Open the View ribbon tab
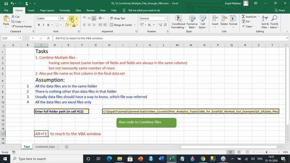Screen dimensions: 290x163 click(103, 10)
